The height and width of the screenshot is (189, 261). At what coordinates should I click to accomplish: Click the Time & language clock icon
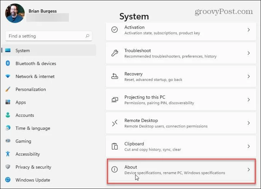click(8, 128)
